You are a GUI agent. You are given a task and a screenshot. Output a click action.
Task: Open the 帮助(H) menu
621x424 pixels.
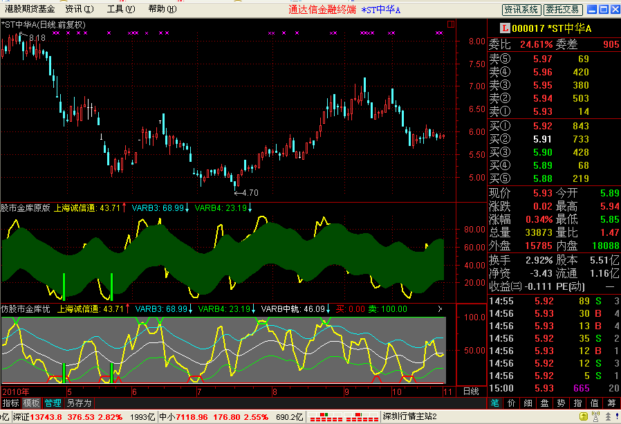[x=163, y=9]
